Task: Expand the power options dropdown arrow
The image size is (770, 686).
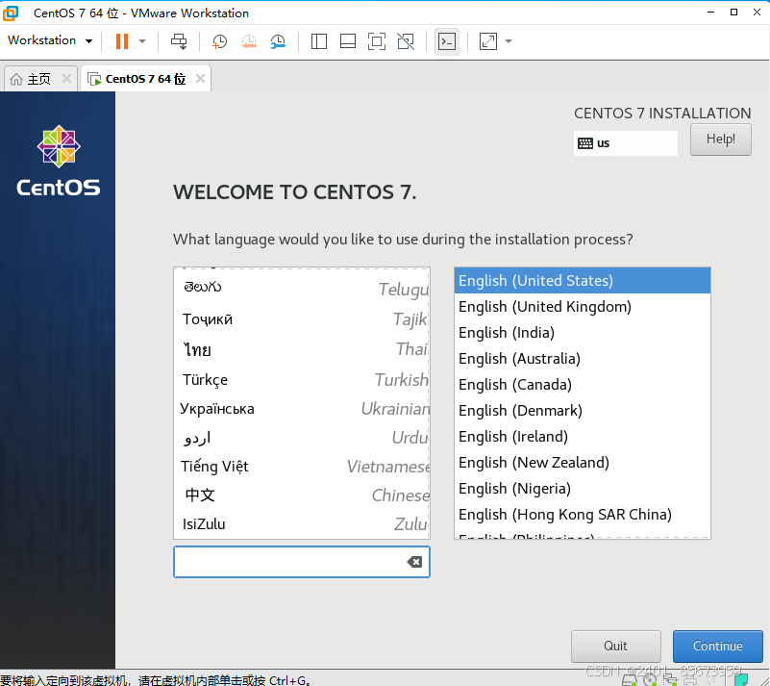Action: pos(142,41)
